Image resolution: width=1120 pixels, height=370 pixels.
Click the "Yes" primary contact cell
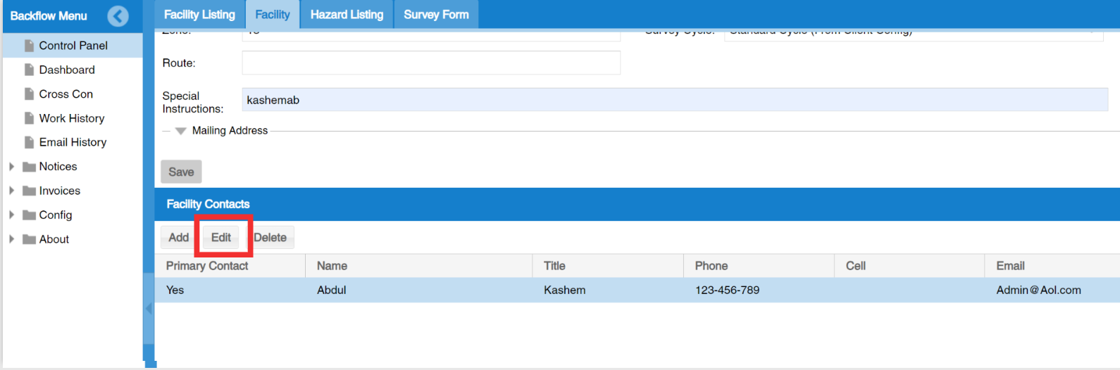pyautogui.click(x=230, y=290)
